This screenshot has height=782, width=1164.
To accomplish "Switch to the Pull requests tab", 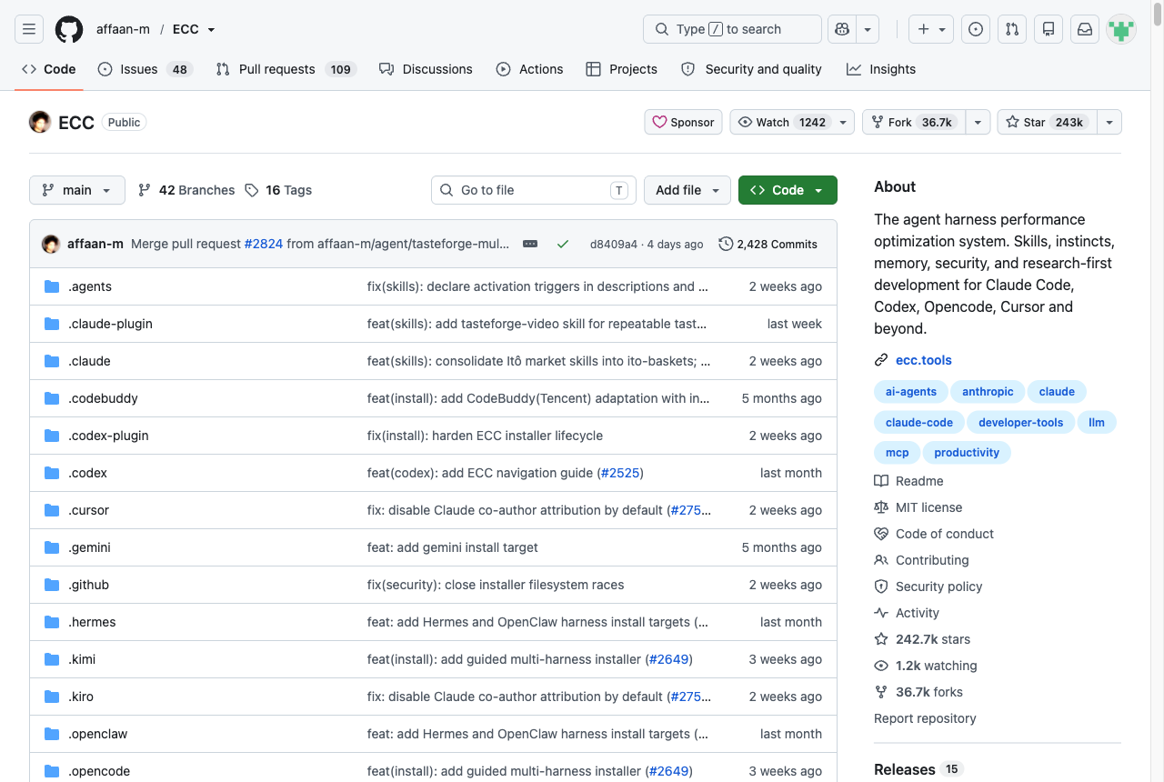I will (x=286, y=69).
